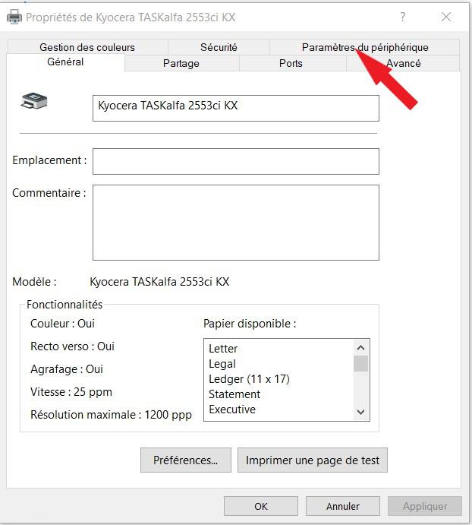The image size is (472, 525).
Task: Switch to the Avancé tab
Action: tap(403, 63)
